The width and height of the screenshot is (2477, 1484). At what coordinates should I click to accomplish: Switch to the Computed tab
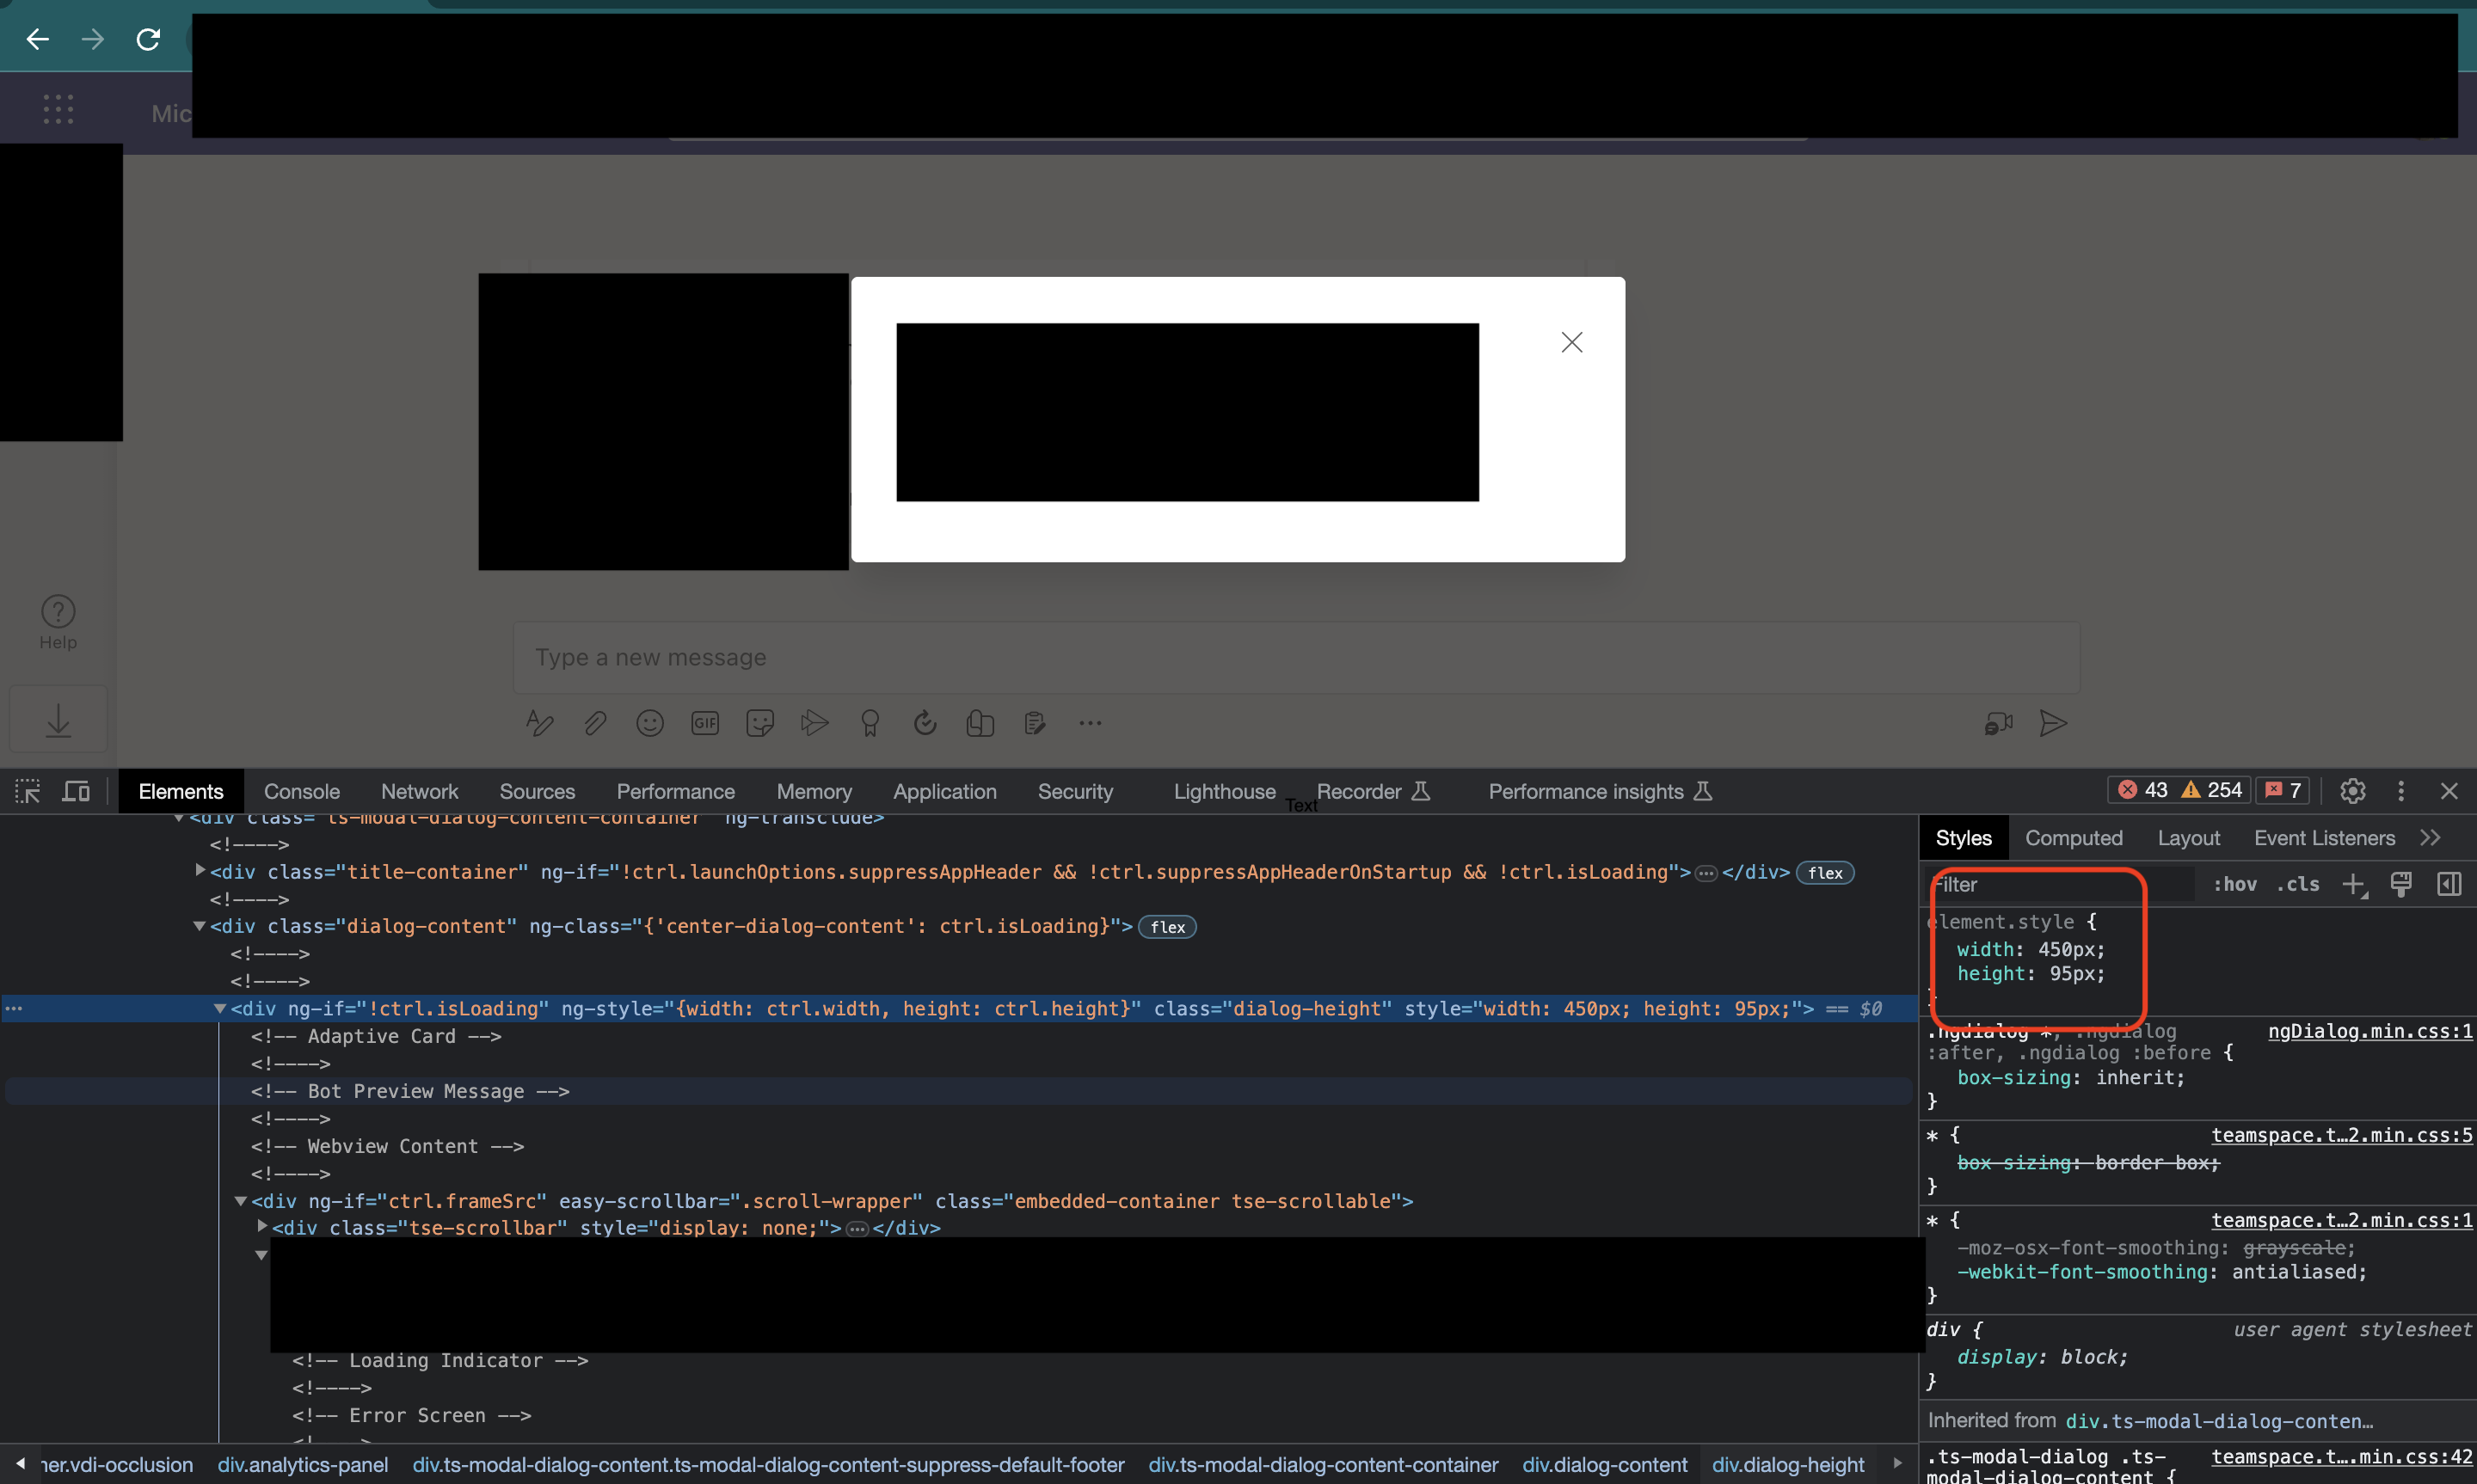point(2073,837)
